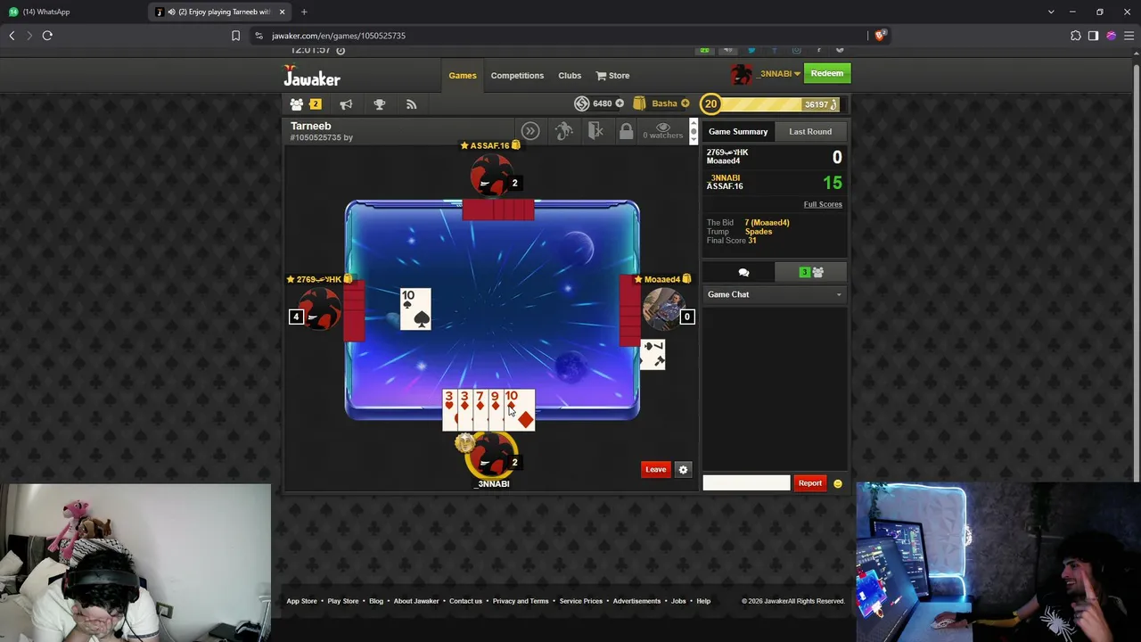
Task: Click the fast-forward speed icon in game toolbar
Action: click(530, 131)
